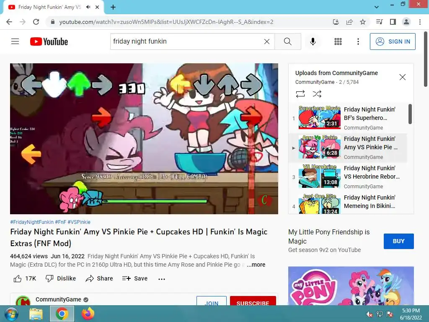
Task: Open the YouTube hamburger guide menu
Action: [15, 42]
